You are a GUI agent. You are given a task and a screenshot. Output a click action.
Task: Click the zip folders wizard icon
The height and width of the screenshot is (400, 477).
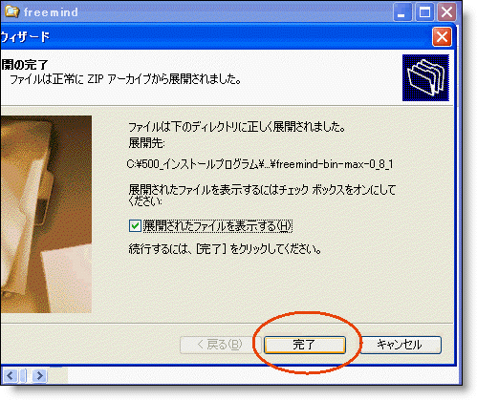[x=425, y=77]
